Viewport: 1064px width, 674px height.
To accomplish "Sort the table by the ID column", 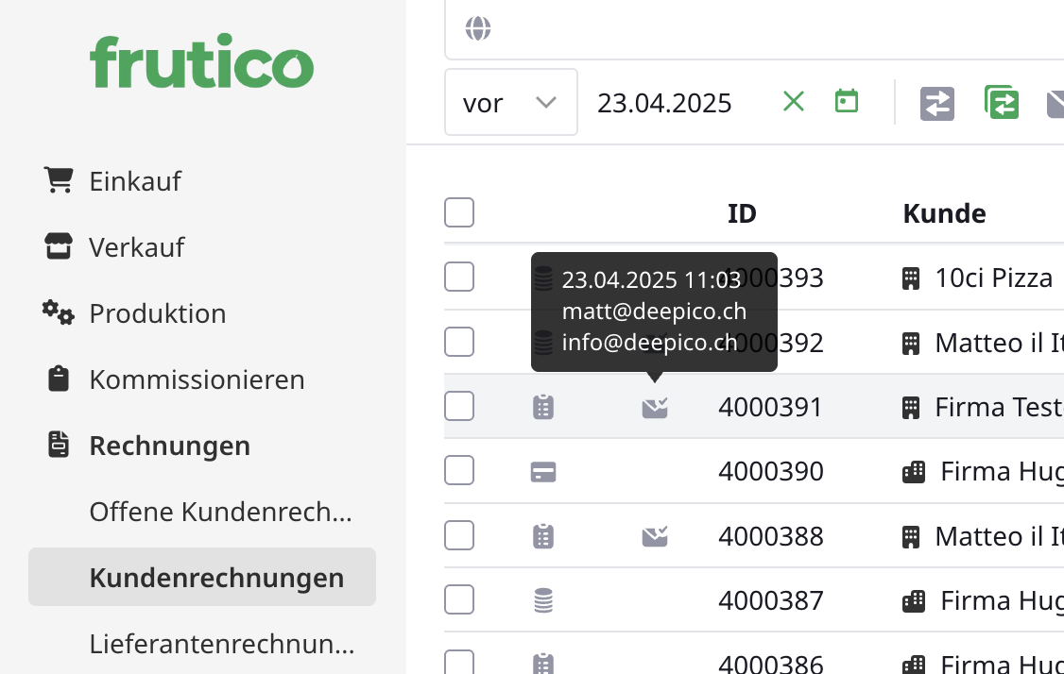I will [743, 212].
